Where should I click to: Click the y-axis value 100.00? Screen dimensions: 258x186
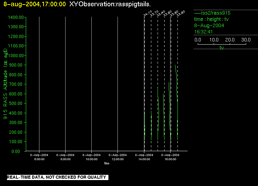pyautogui.click(x=16, y=141)
